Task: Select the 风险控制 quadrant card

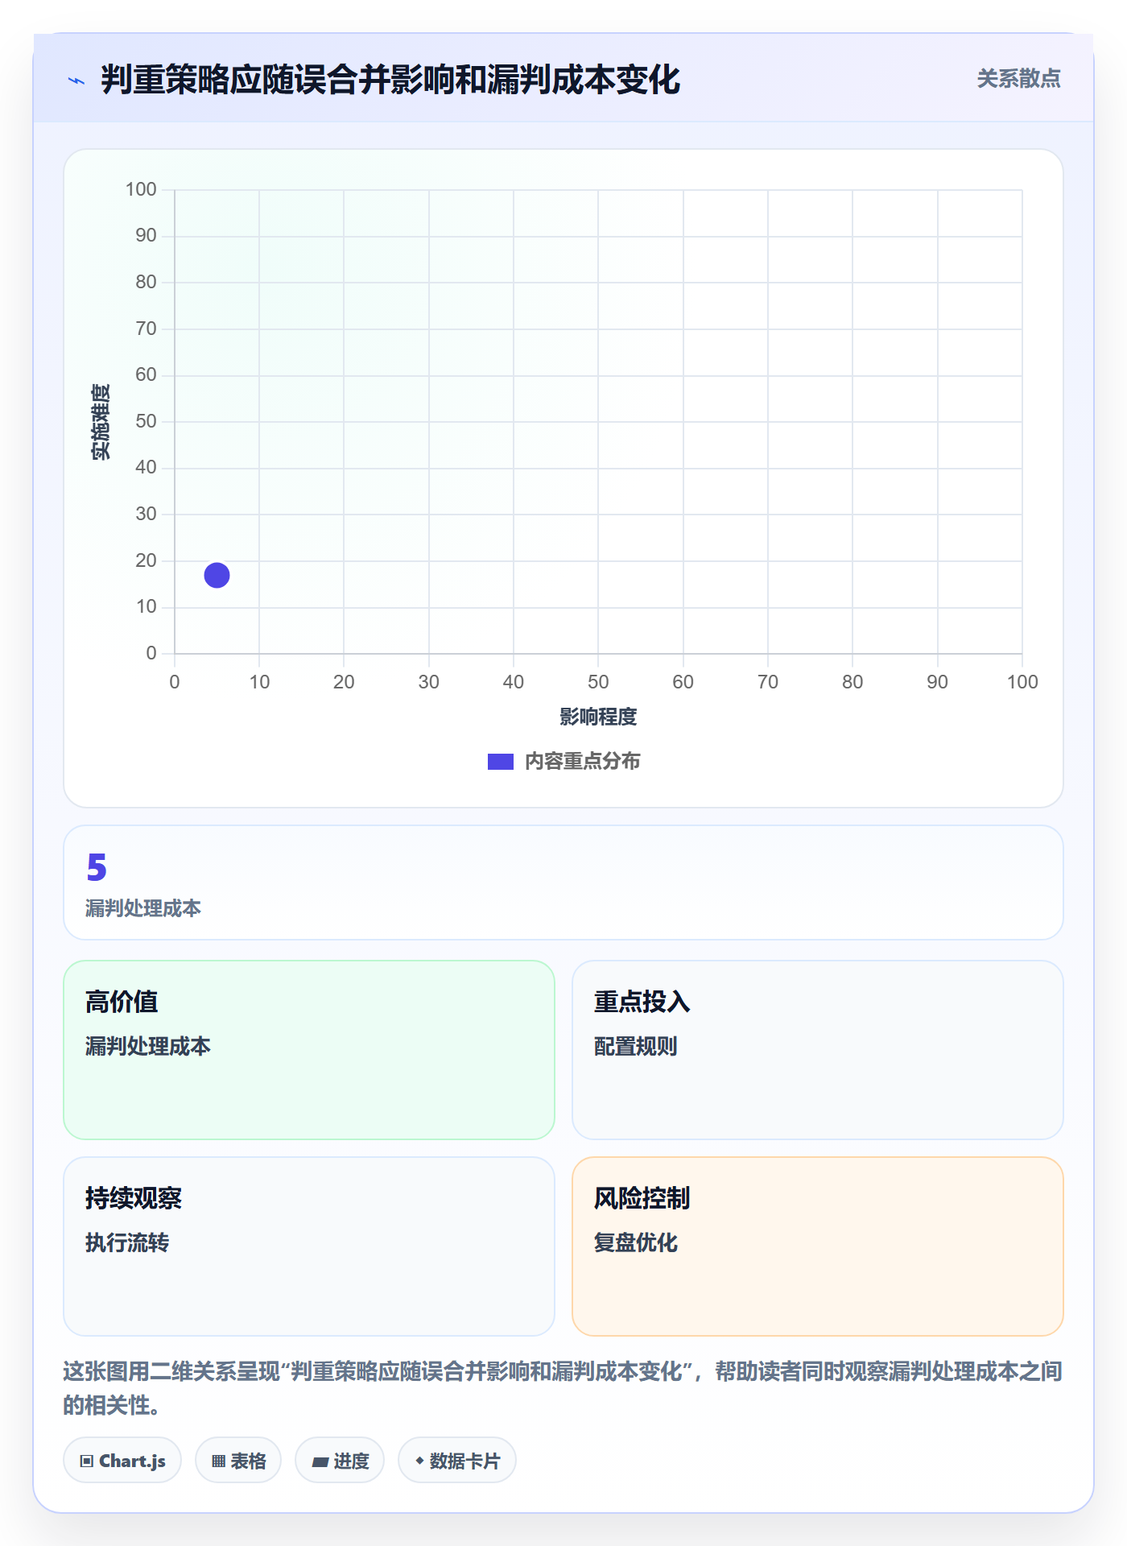Action: point(817,1246)
